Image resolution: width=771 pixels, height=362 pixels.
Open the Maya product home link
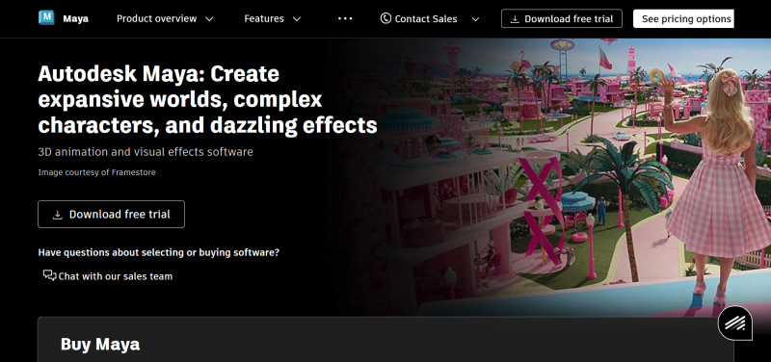pyautogui.click(x=75, y=19)
